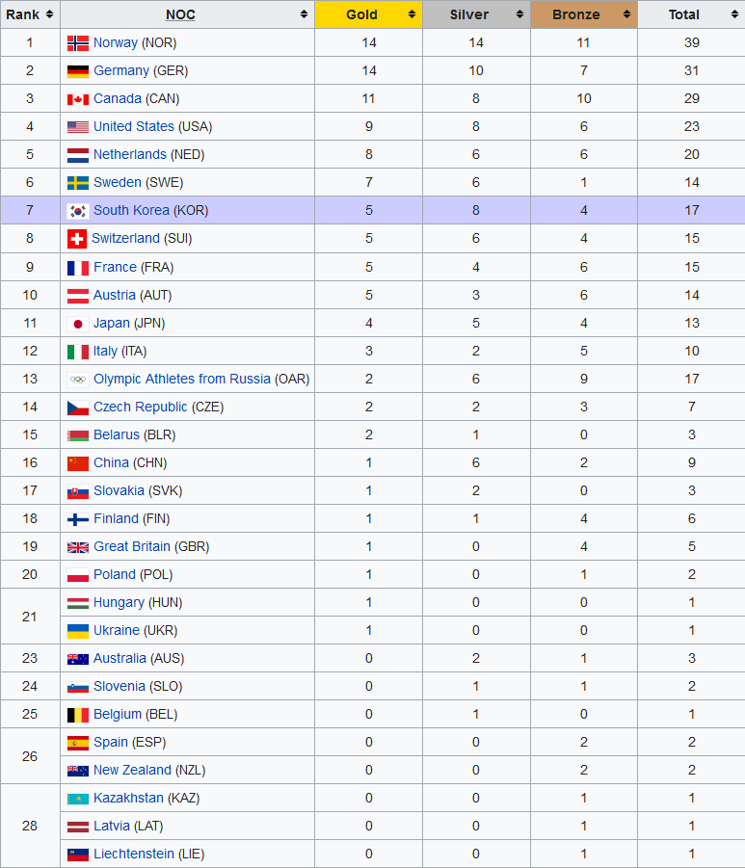Image resolution: width=745 pixels, height=868 pixels.
Task: Sort table by Bronze column arrows
Action: 626,14
